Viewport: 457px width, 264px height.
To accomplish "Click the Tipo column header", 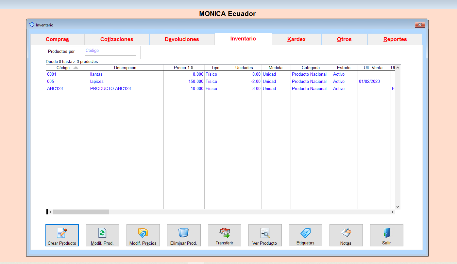I will [x=216, y=68].
